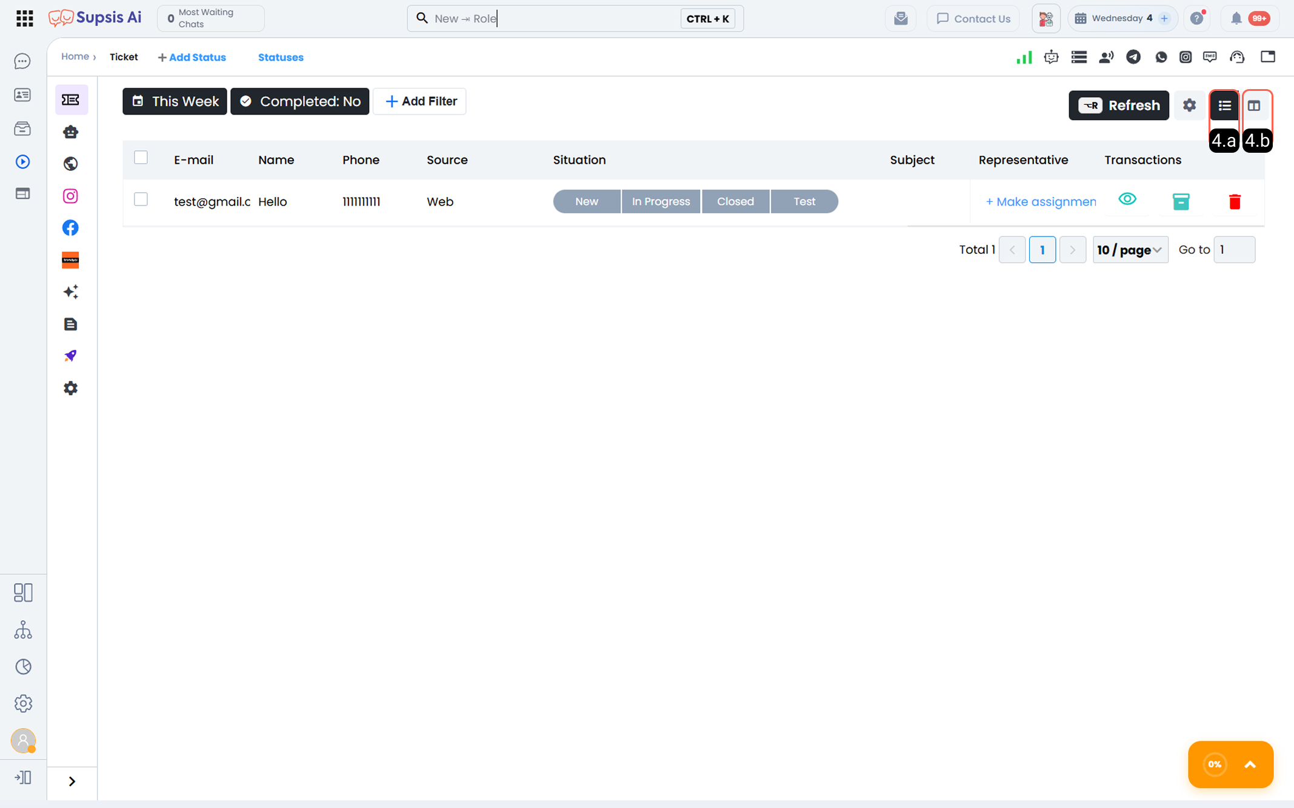Image resolution: width=1294 pixels, height=808 pixels.
Task: Click the Most Waiting Chats counter
Action: click(x=211, y=18)
